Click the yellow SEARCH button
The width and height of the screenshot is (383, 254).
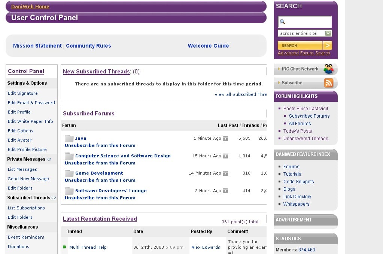pyautogui.click(x=300, y=45)
